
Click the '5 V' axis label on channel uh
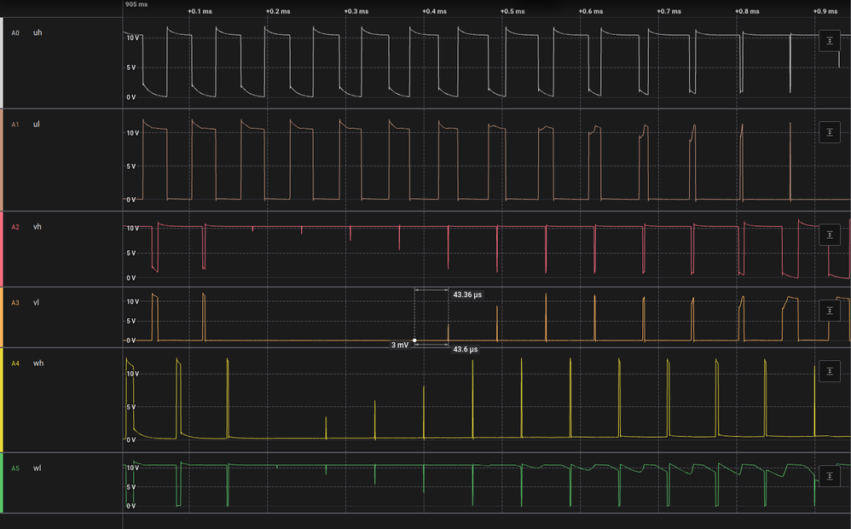[130, 68]
